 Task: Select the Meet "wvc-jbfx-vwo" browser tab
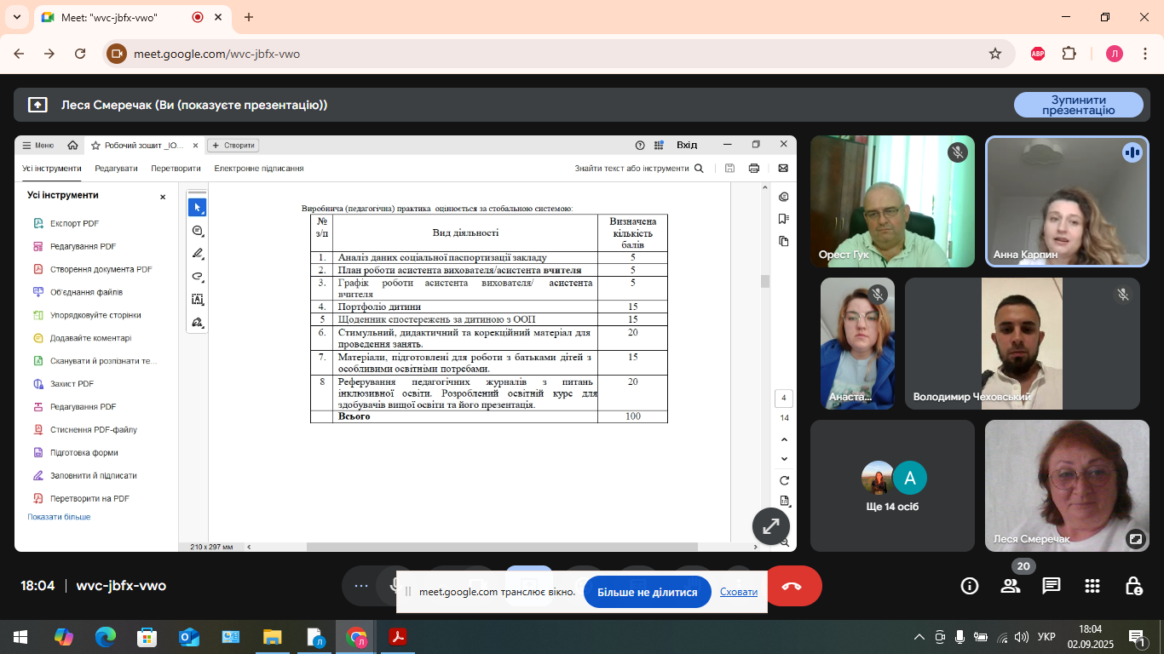tap(119, 17)
